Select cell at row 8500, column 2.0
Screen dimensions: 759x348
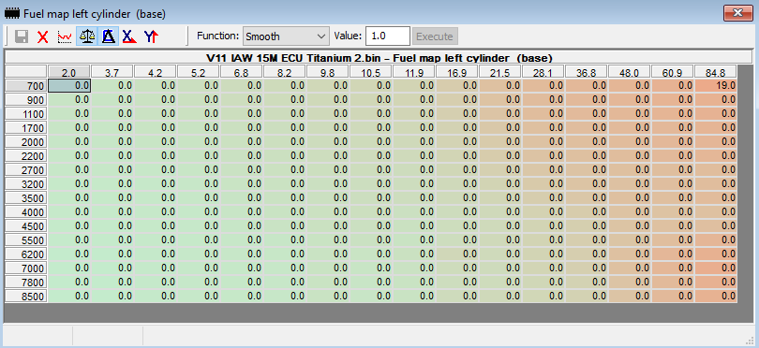[69, 296]
